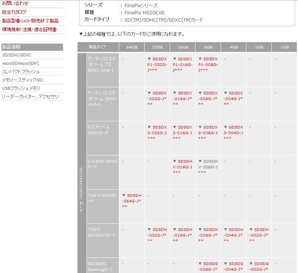Select メモリースティック/M2 in product menu
Viewport: 298px width, 273px height.
coord(22,80)
